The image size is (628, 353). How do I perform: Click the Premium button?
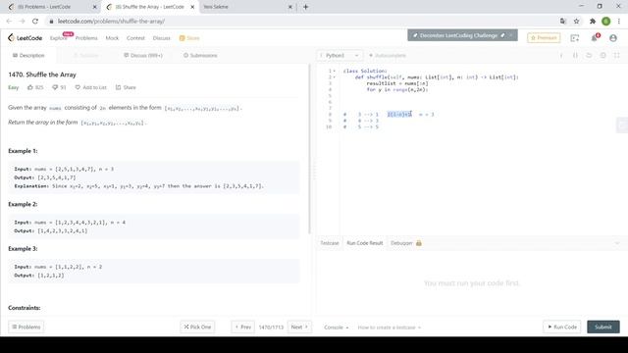point(544,37)
